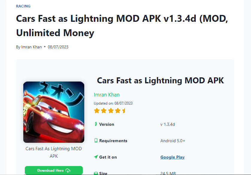Open the Google Play link
This screenshot has width=251, height=175.
click(x=172, y=157)
